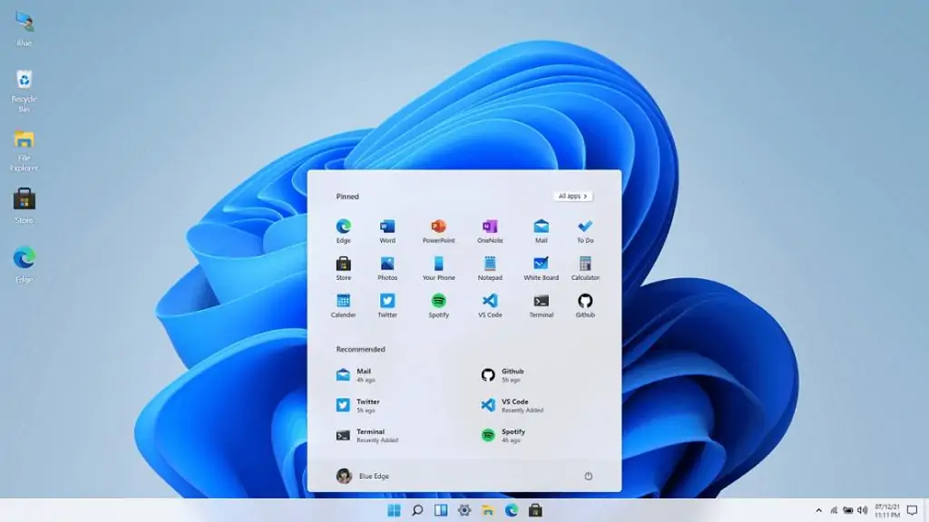This screenshot has height=522, width=929.
Task: Open the Terminal
Action: click(540, 305)
